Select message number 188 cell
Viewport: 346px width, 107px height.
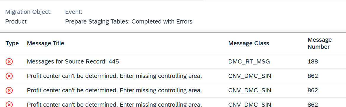(x=313, y=61)
